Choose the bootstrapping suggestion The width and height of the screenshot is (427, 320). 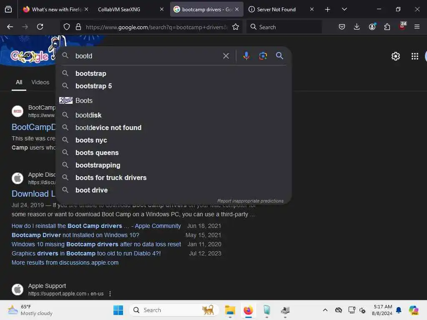(174, 165)
